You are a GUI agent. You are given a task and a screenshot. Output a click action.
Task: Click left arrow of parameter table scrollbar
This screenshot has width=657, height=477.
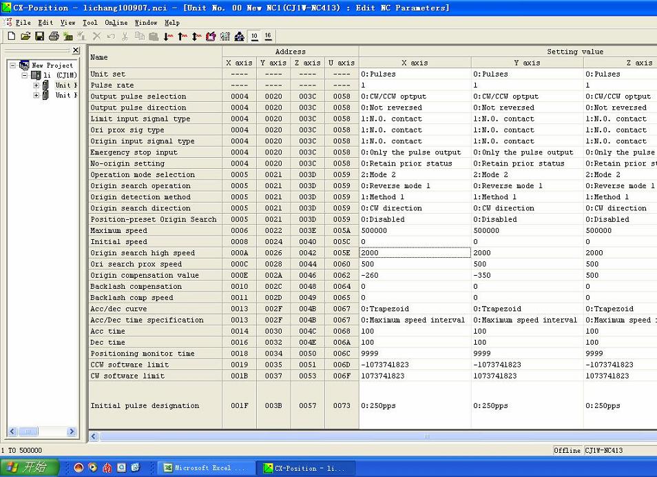coord(94,437)
